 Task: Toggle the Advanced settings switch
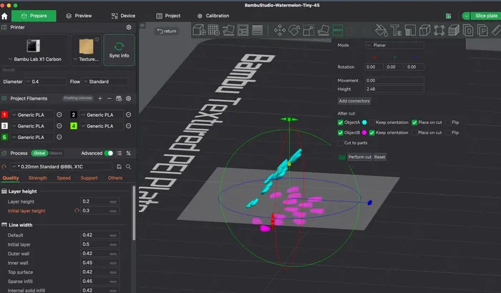pos(109,153)
